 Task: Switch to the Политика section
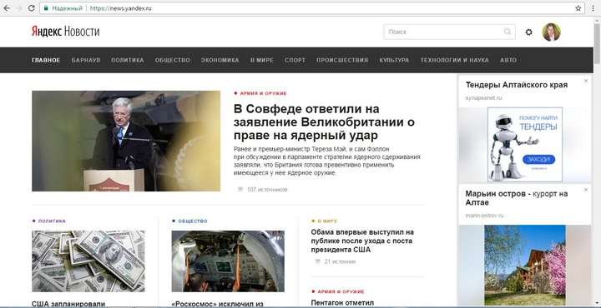click(x=128, y=61)
